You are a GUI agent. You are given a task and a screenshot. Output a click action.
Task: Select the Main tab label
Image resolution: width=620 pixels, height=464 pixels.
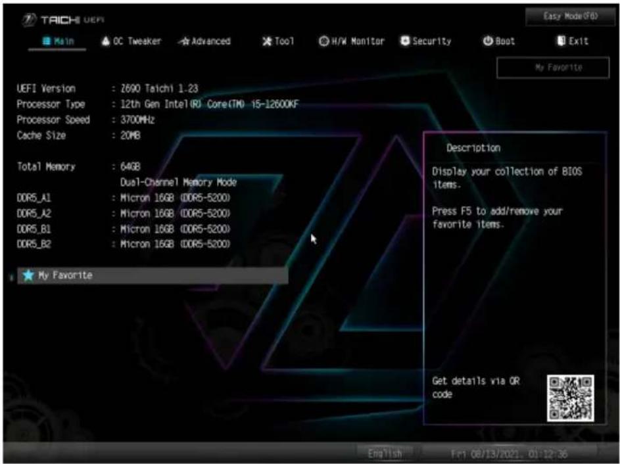point(64,41)
